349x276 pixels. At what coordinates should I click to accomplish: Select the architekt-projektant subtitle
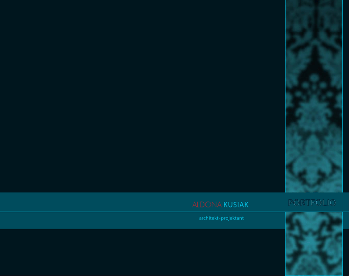click(x=221, y=218)
